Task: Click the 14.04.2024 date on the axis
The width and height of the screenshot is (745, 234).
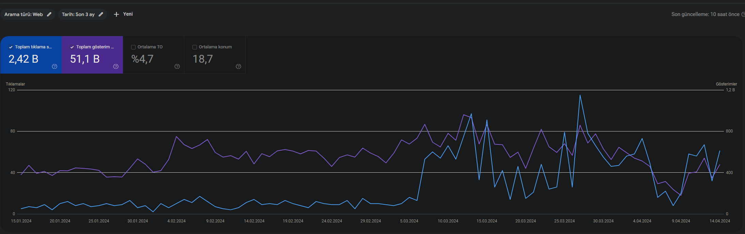Action: click(x=720, y=221)
